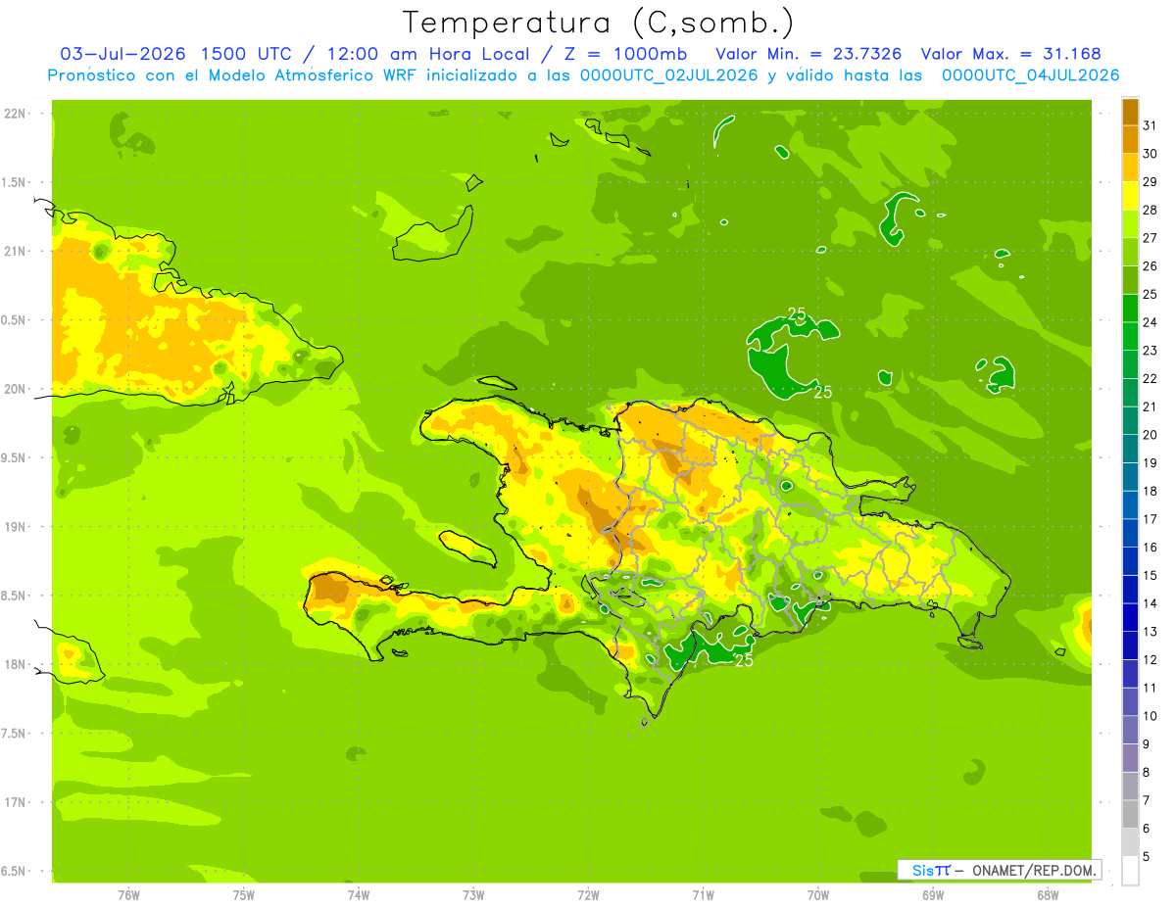1176x908 pixels.
Task: Click the 25 contour label south of Dominican Republic
Action: (x=744, y=661)
